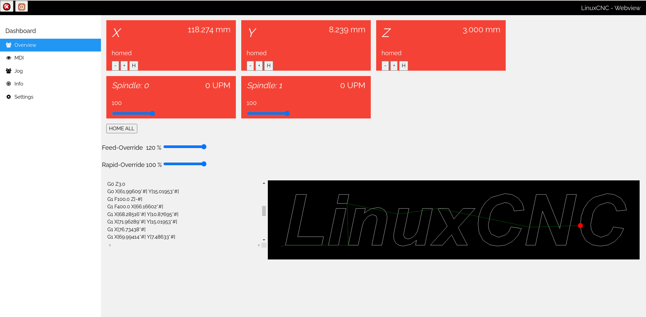646x317 pixels.
Task: Click the HOME ALL button
Action: click(x=122, y=129)
